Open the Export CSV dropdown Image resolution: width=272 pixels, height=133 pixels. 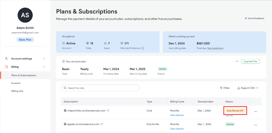tap(248, 88)
